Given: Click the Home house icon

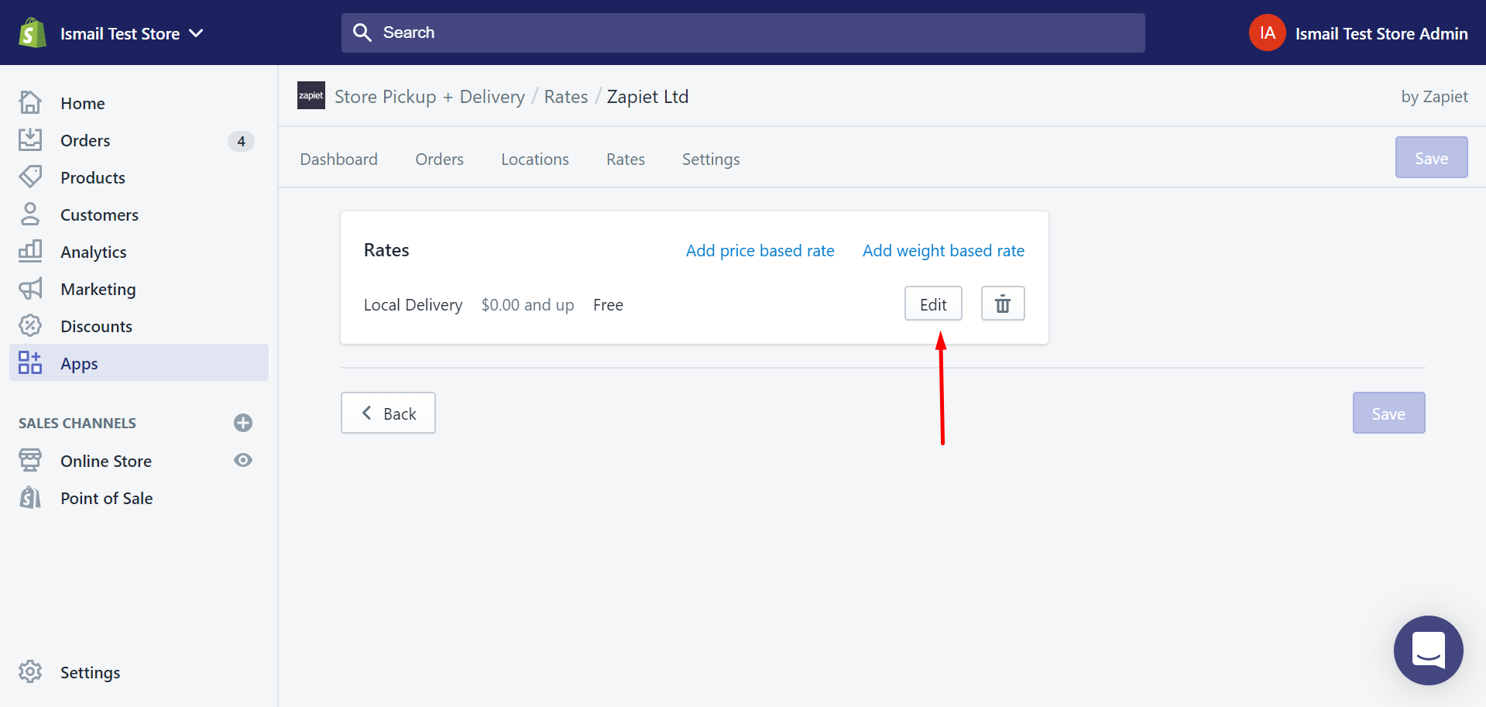Looking at the screenshot, I should [x=30, y=102].
